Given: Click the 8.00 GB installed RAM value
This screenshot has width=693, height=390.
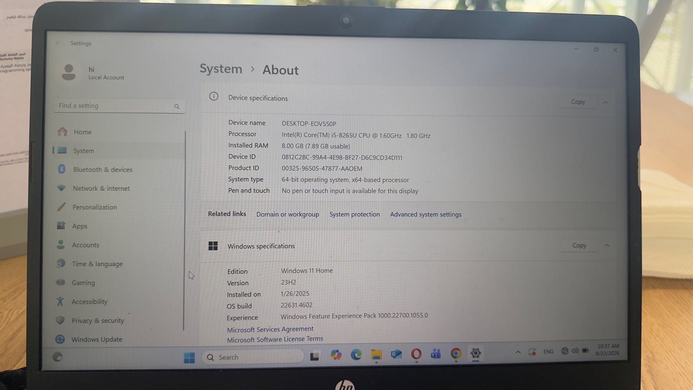Looking at the screenshot, I should [316, 146].
